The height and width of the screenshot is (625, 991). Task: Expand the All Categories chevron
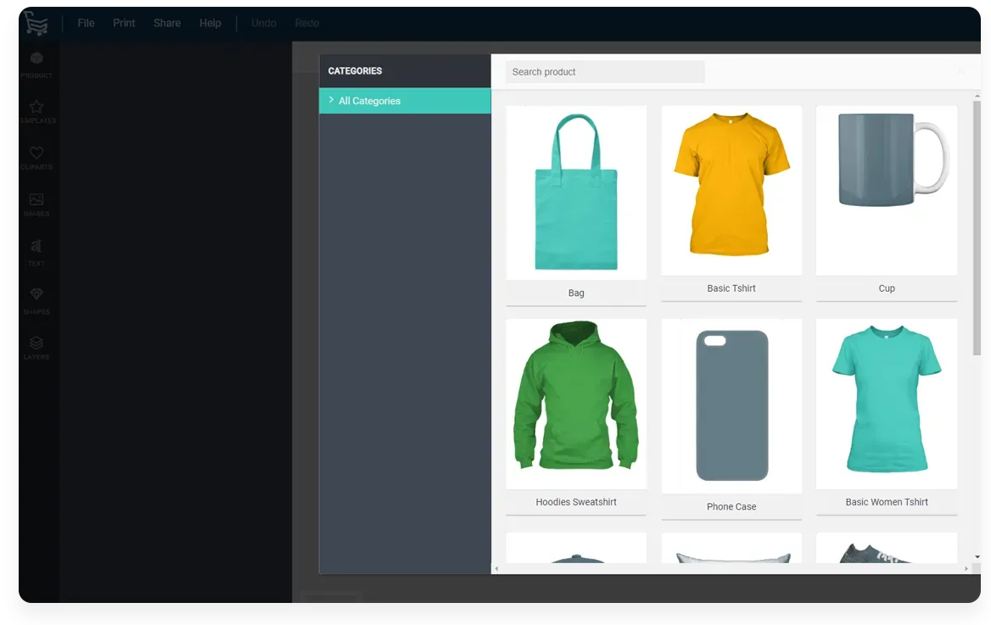331,100
